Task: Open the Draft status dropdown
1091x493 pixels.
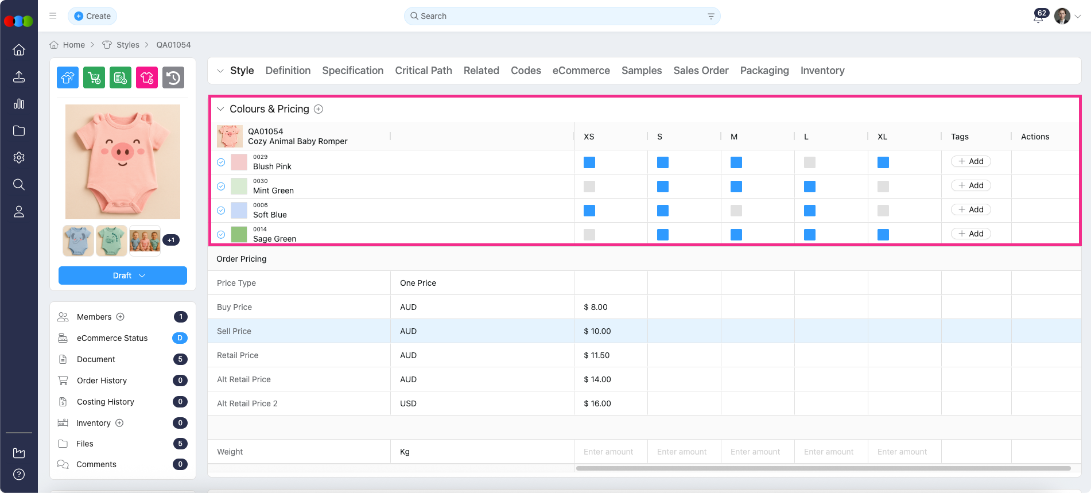Action: click(x=123, y=275)
